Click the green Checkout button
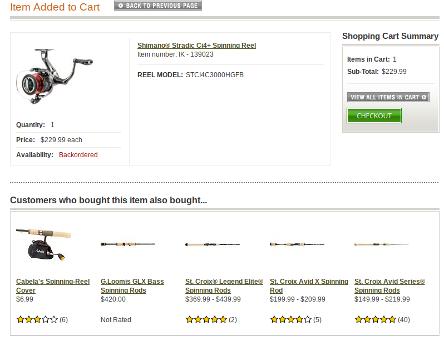Image resolution: width=444 pixels, height=341 pixels. [x=374, y=116]
